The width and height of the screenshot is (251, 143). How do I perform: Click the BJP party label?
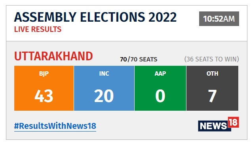click(44, 74)
